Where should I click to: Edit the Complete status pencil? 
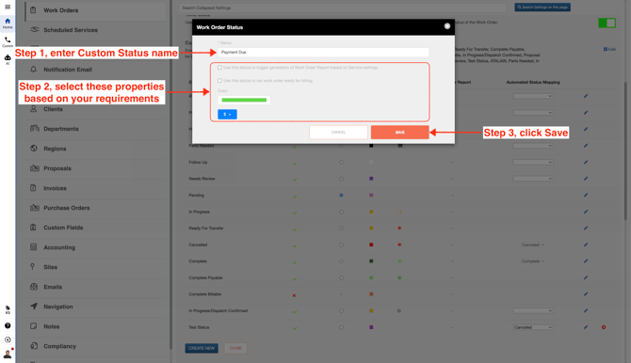click(x=586, y=261)
